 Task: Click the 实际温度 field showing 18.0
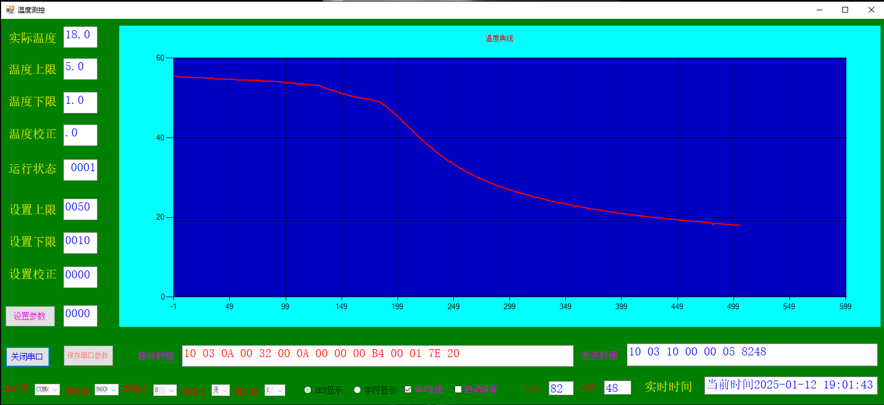(x=80, y=37)
